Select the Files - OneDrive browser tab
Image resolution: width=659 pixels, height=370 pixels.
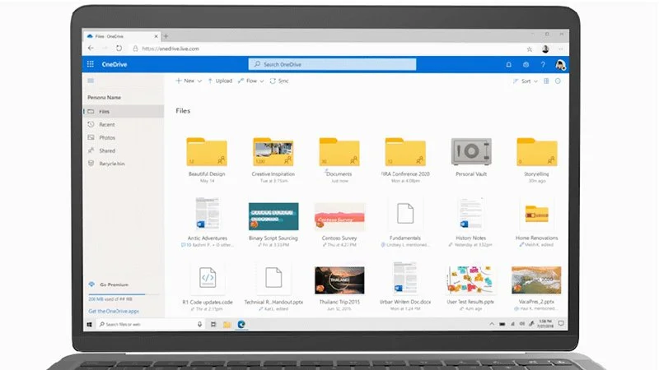[x=122, y=36]
